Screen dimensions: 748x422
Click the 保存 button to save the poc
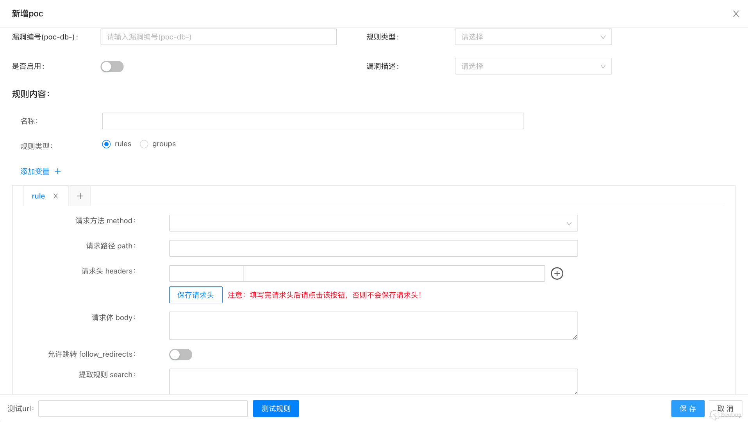coord(687,408)
